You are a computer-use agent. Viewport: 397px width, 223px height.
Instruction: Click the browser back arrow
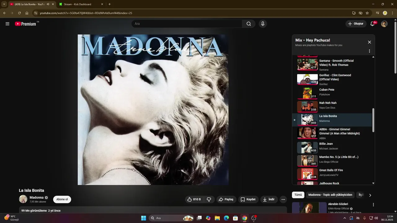tap(4, 13)
